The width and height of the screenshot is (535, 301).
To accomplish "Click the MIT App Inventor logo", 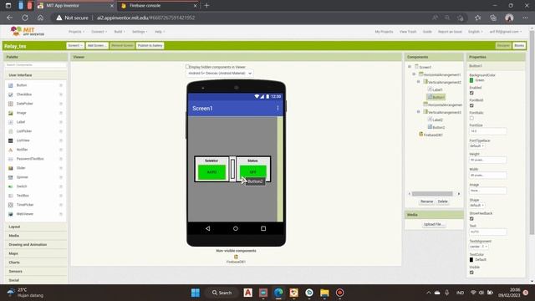I will pos(28,32).
